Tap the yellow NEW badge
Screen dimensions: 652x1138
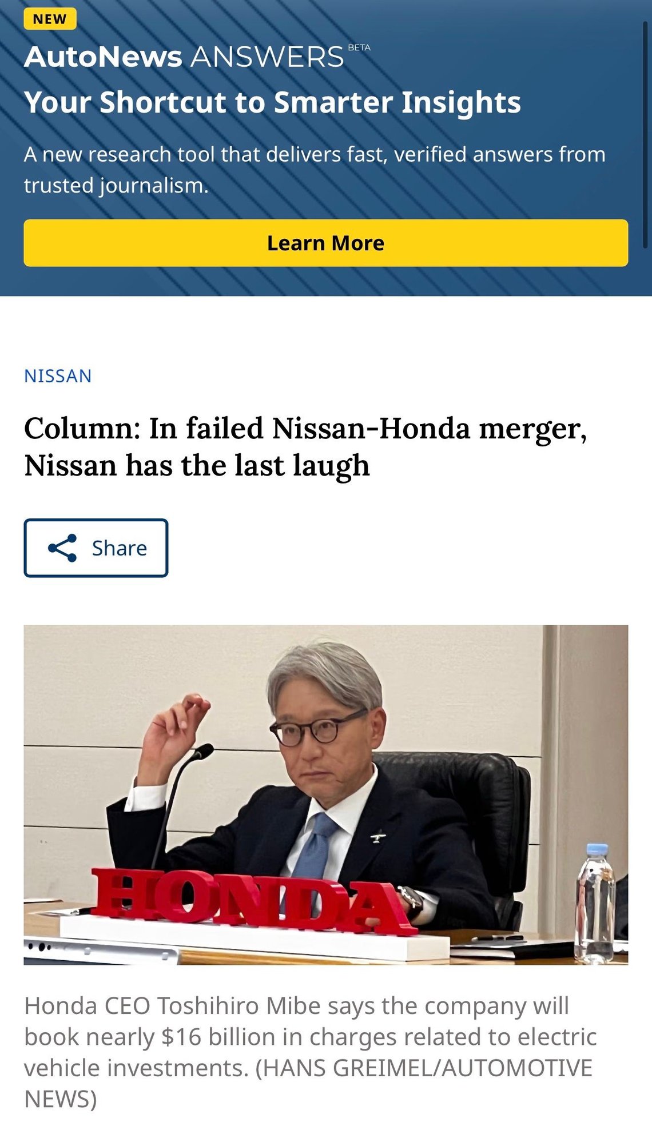pos(50,19)
